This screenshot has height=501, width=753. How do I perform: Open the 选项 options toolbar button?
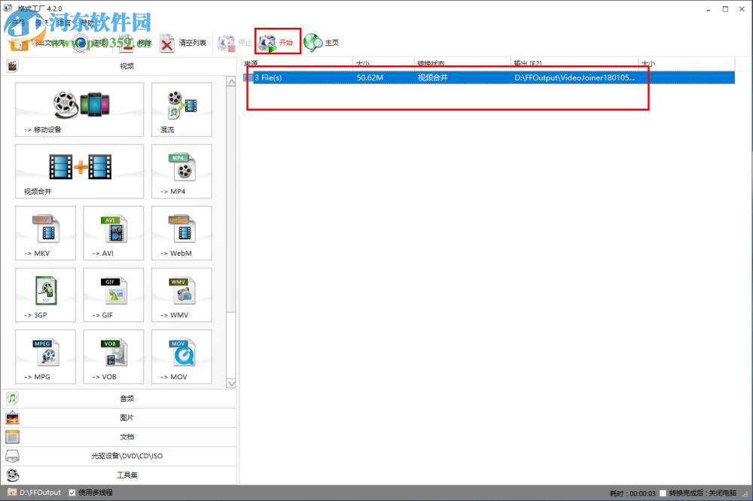click(90, 43)
